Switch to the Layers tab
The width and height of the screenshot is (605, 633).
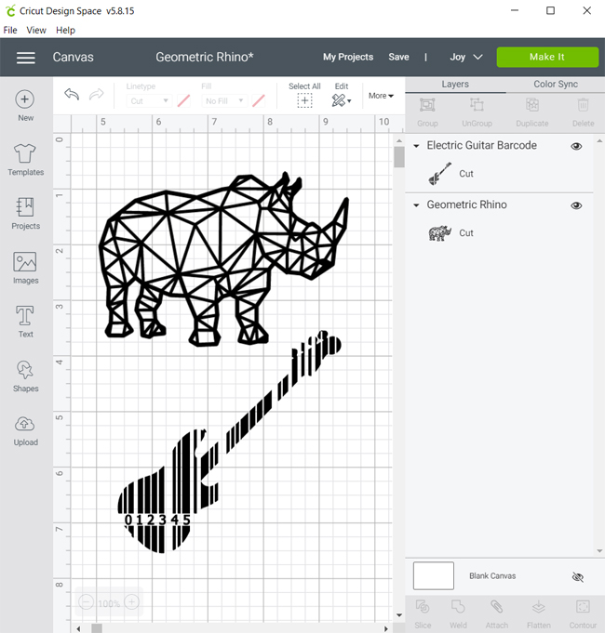click(x=455, y=85)
